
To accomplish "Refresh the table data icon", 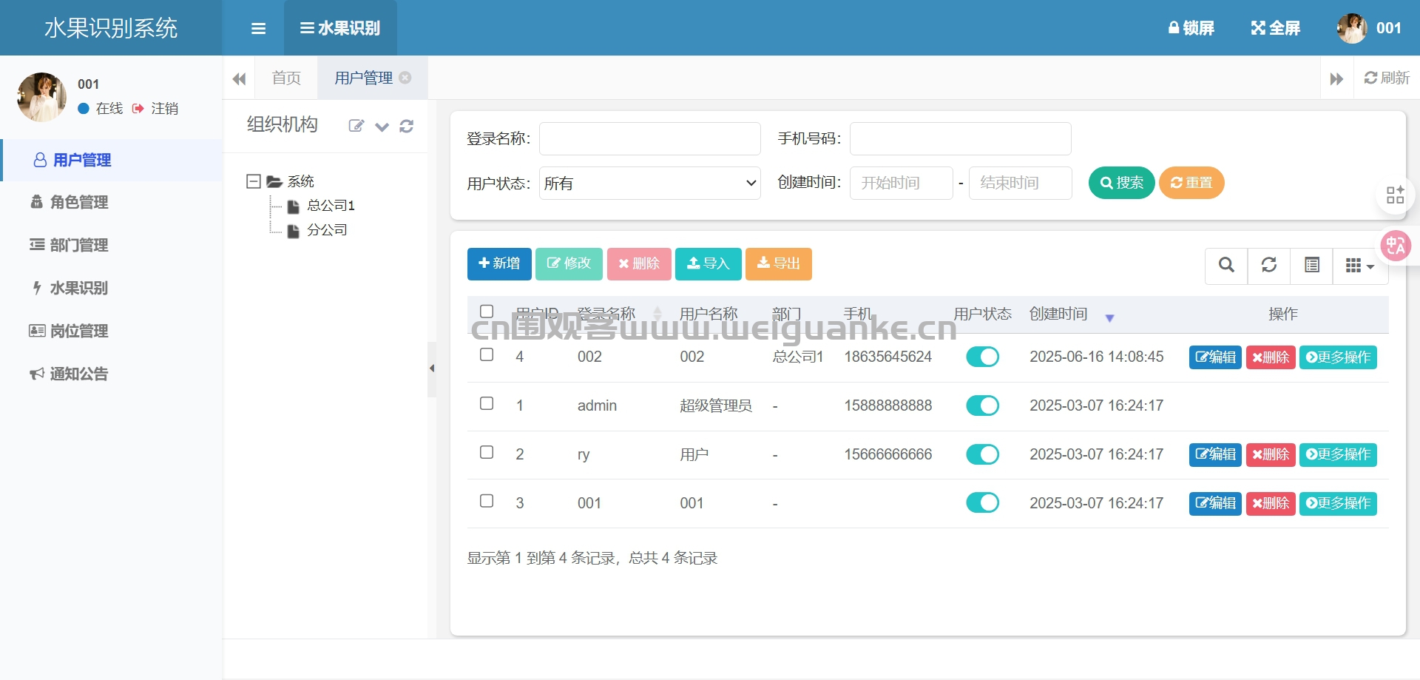I will 1269,266.
